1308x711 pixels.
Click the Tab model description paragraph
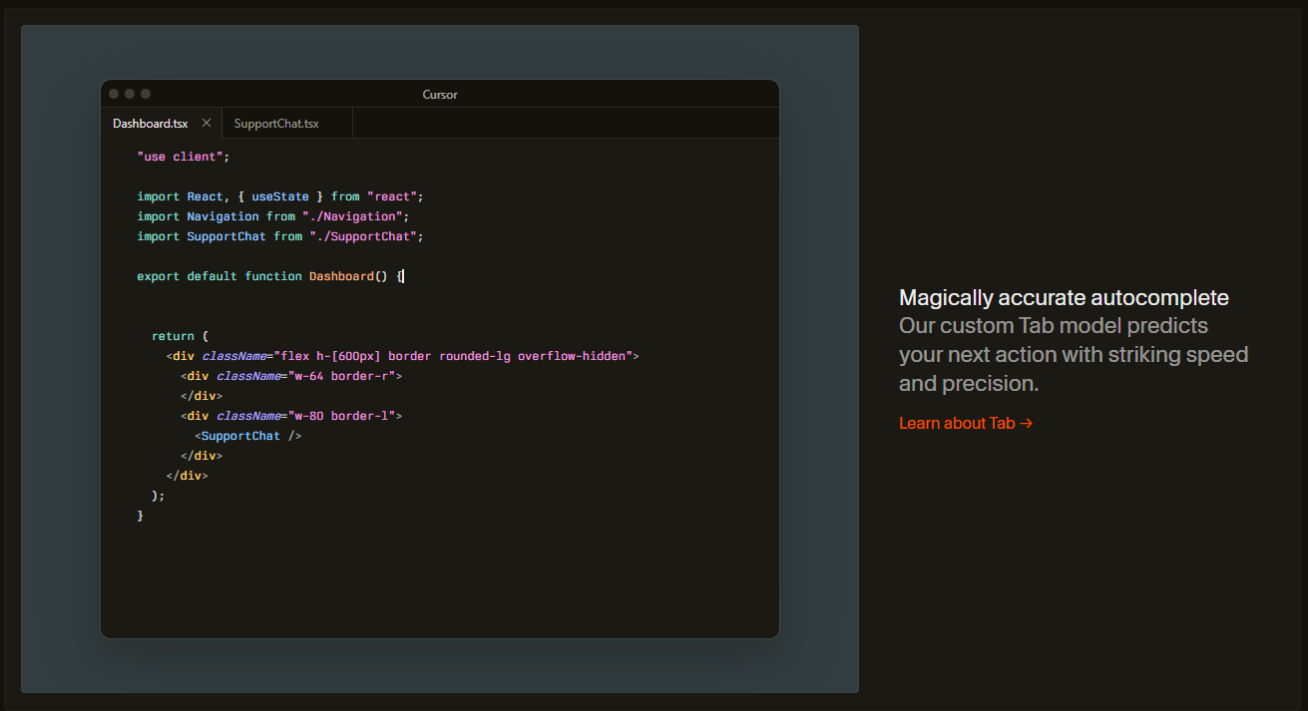tap(1074, 354)
